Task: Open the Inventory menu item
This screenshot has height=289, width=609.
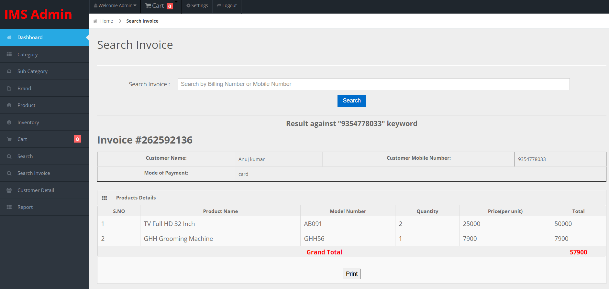Action: point(44,122)
